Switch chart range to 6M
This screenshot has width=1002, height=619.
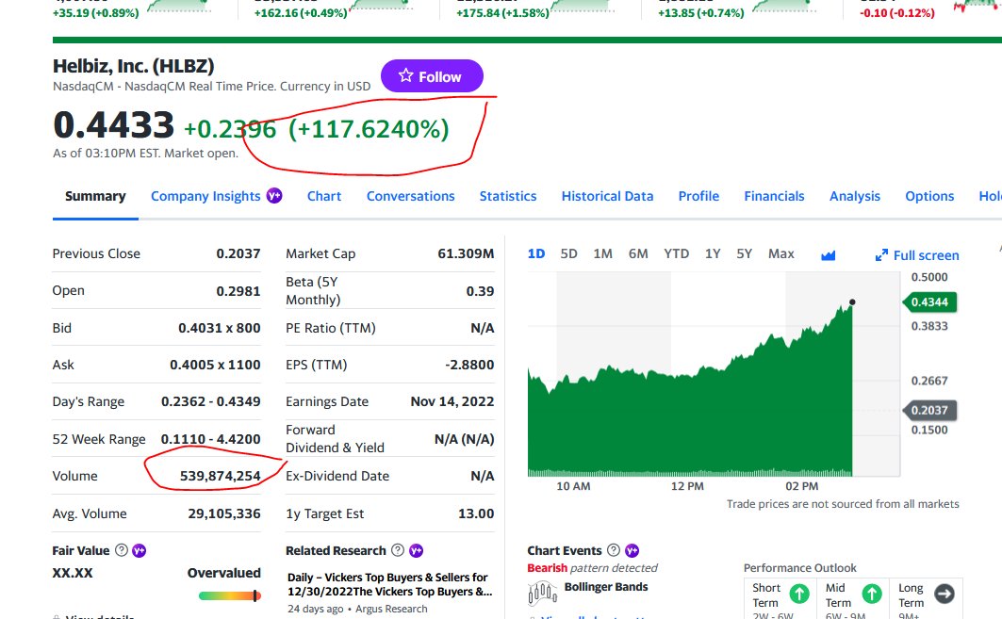638,253
